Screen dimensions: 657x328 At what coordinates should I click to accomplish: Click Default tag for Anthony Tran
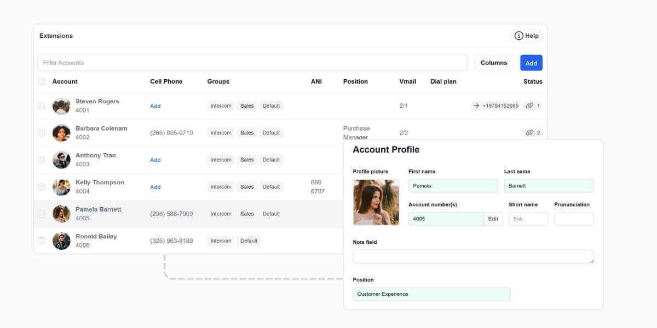coord(271,160)
